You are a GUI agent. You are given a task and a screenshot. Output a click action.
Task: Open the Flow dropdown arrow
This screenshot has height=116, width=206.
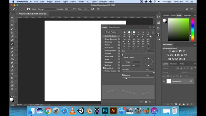tap(89, 9)
